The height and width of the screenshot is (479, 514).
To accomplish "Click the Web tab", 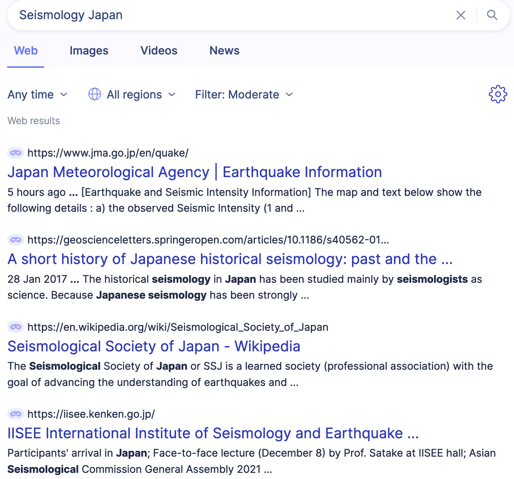I will pyautogui.click(x=26, y=51).
